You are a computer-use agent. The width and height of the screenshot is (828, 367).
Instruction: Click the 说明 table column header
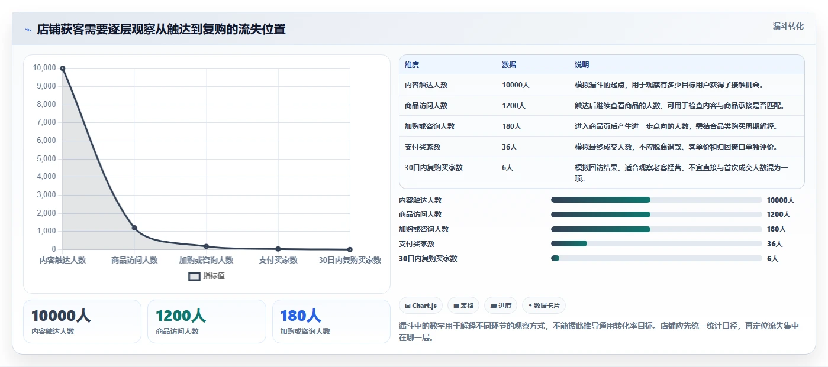tap(582, 65)
